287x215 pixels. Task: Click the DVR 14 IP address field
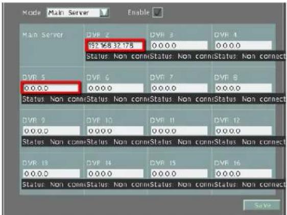[115, 174]
